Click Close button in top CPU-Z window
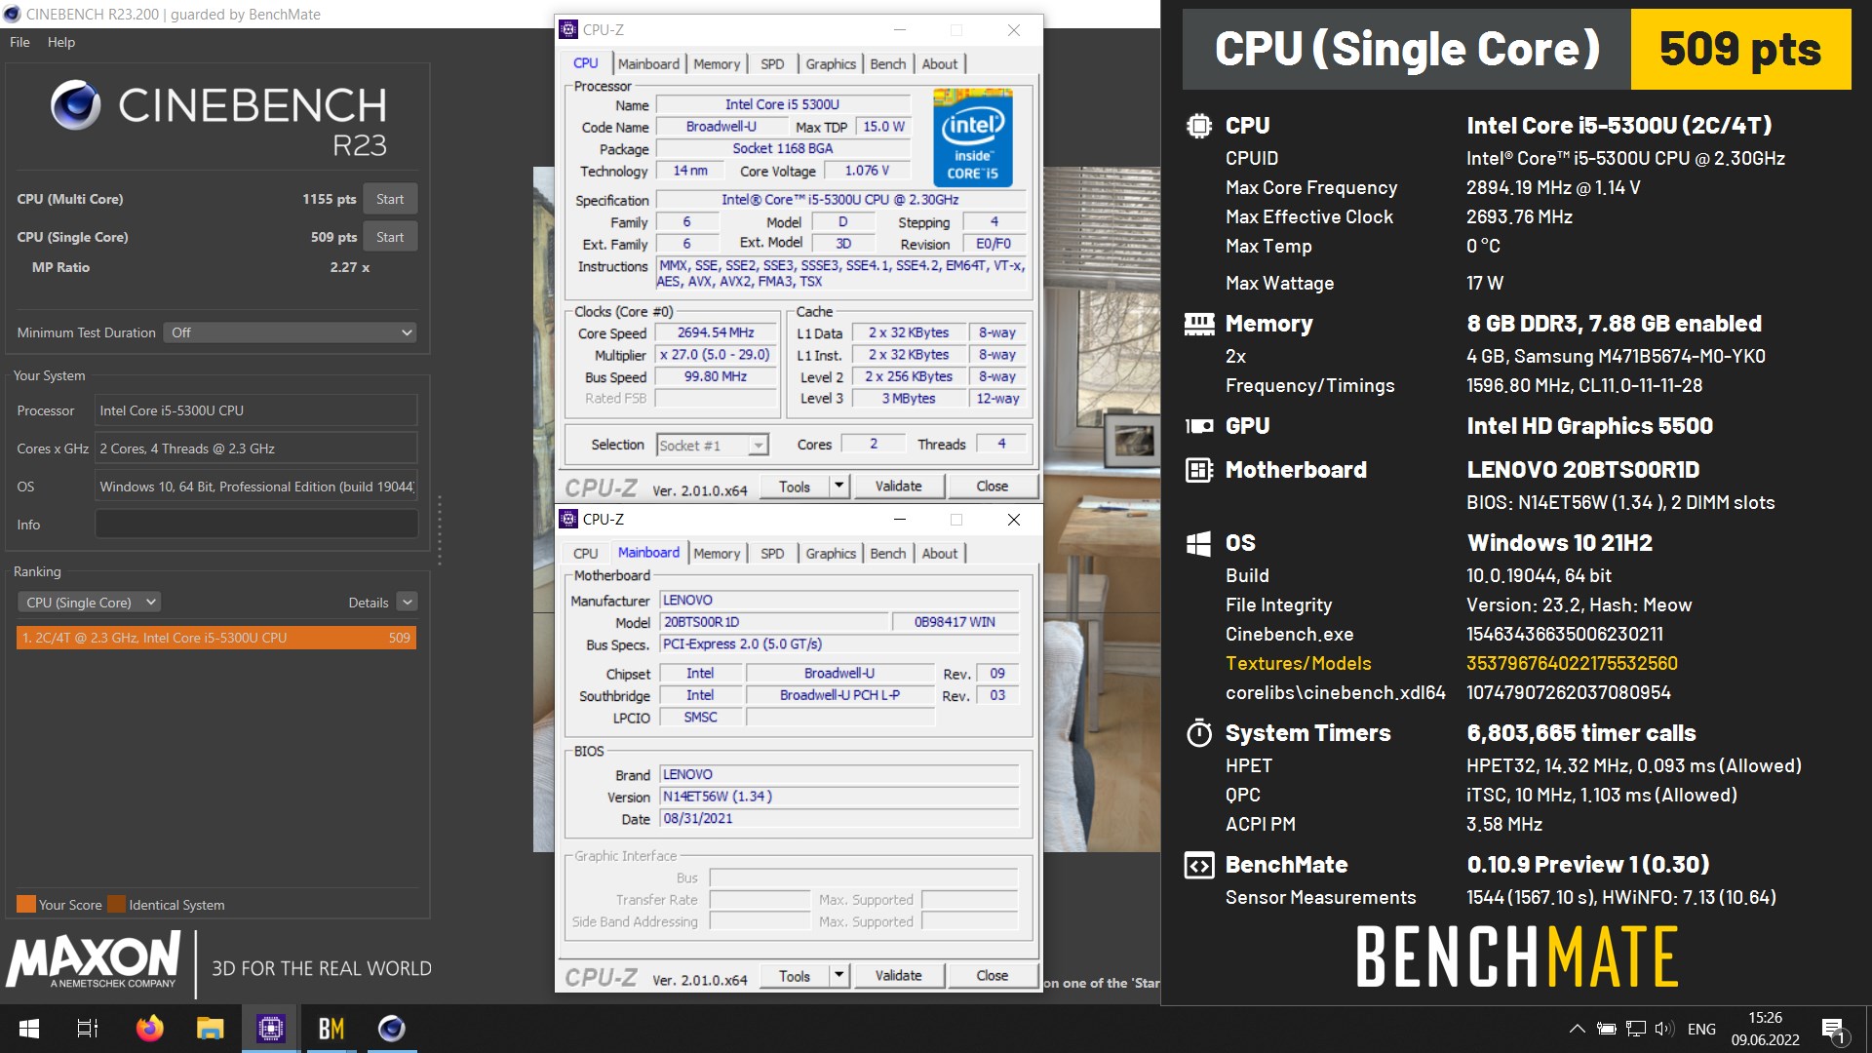This screenshot has width=1872, height=1053. point(993,487)
